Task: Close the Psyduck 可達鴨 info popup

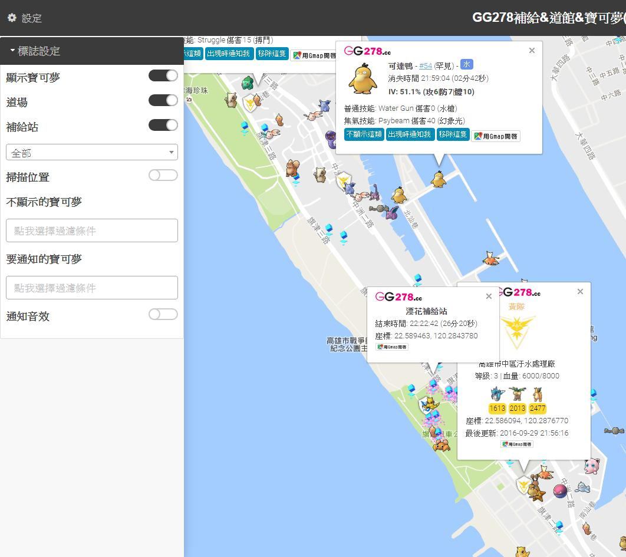Action: coord(532,50)
